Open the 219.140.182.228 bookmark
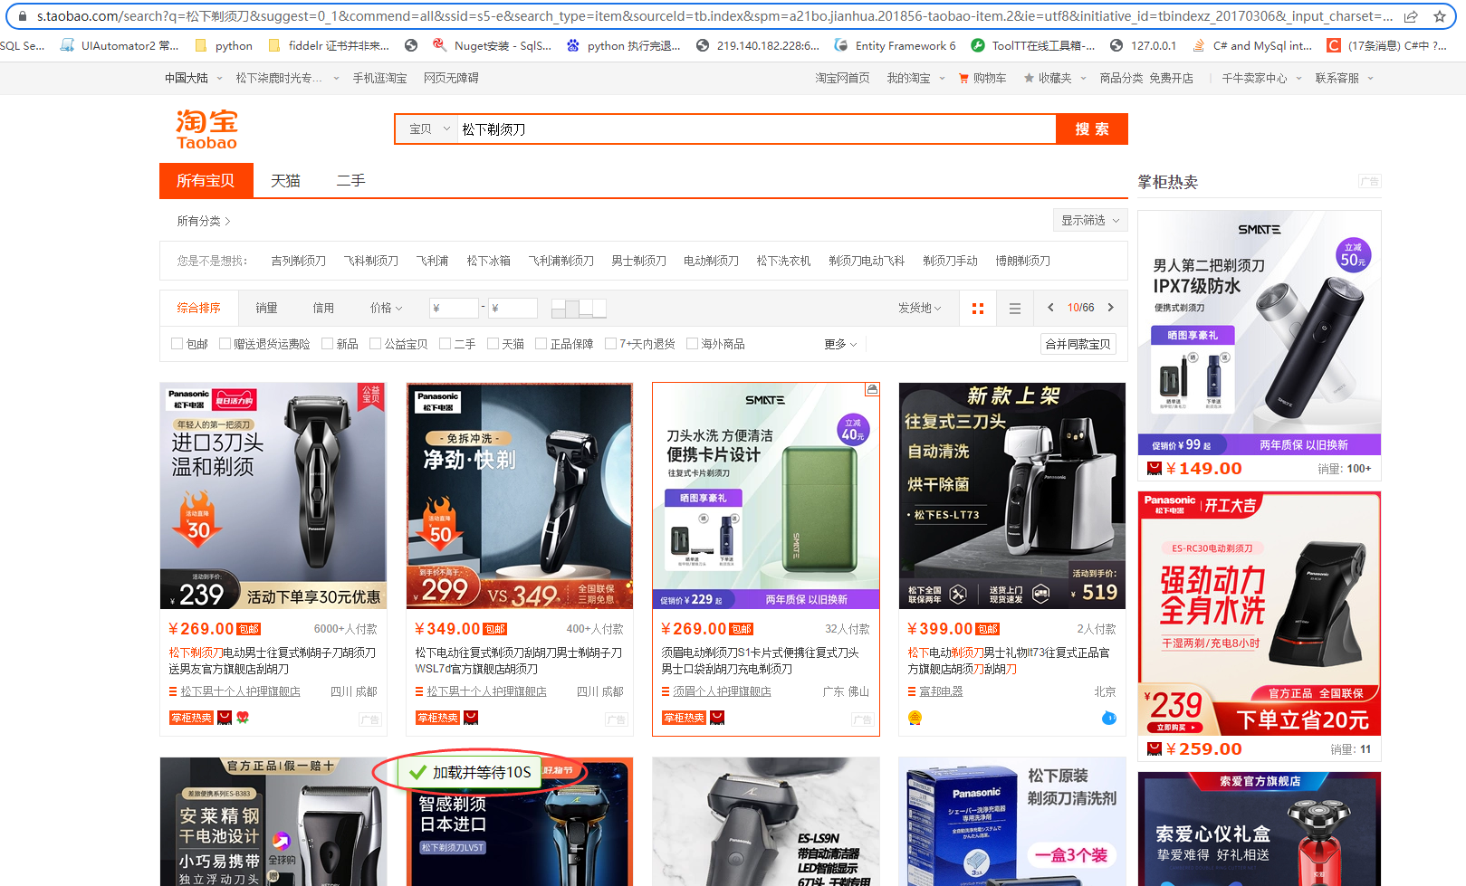 pyautogui.click(x=758, y=45)
